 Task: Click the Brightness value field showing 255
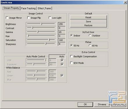[62, 24]
